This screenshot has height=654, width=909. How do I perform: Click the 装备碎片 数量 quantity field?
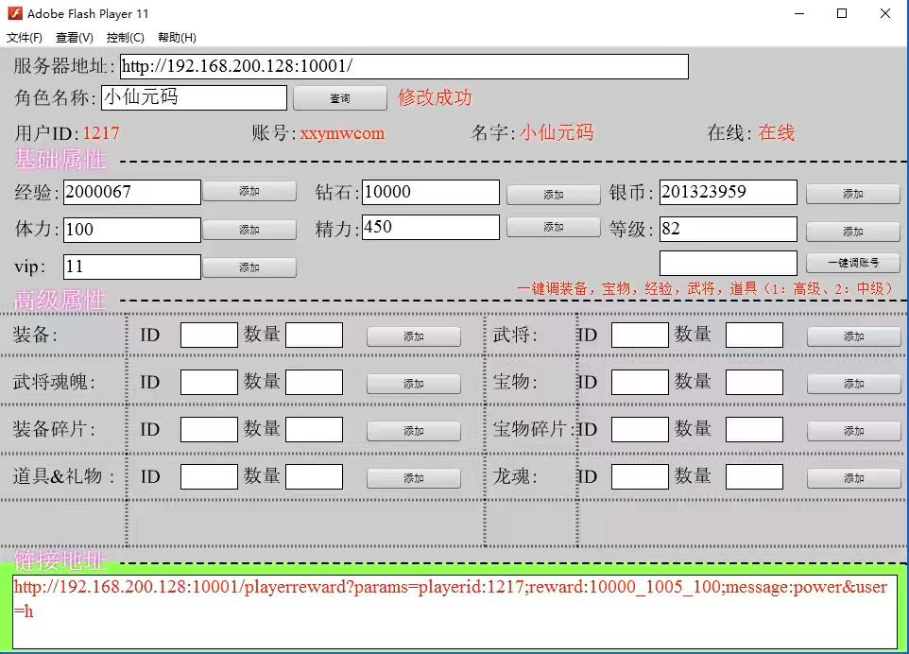click(x=315, y=430)
